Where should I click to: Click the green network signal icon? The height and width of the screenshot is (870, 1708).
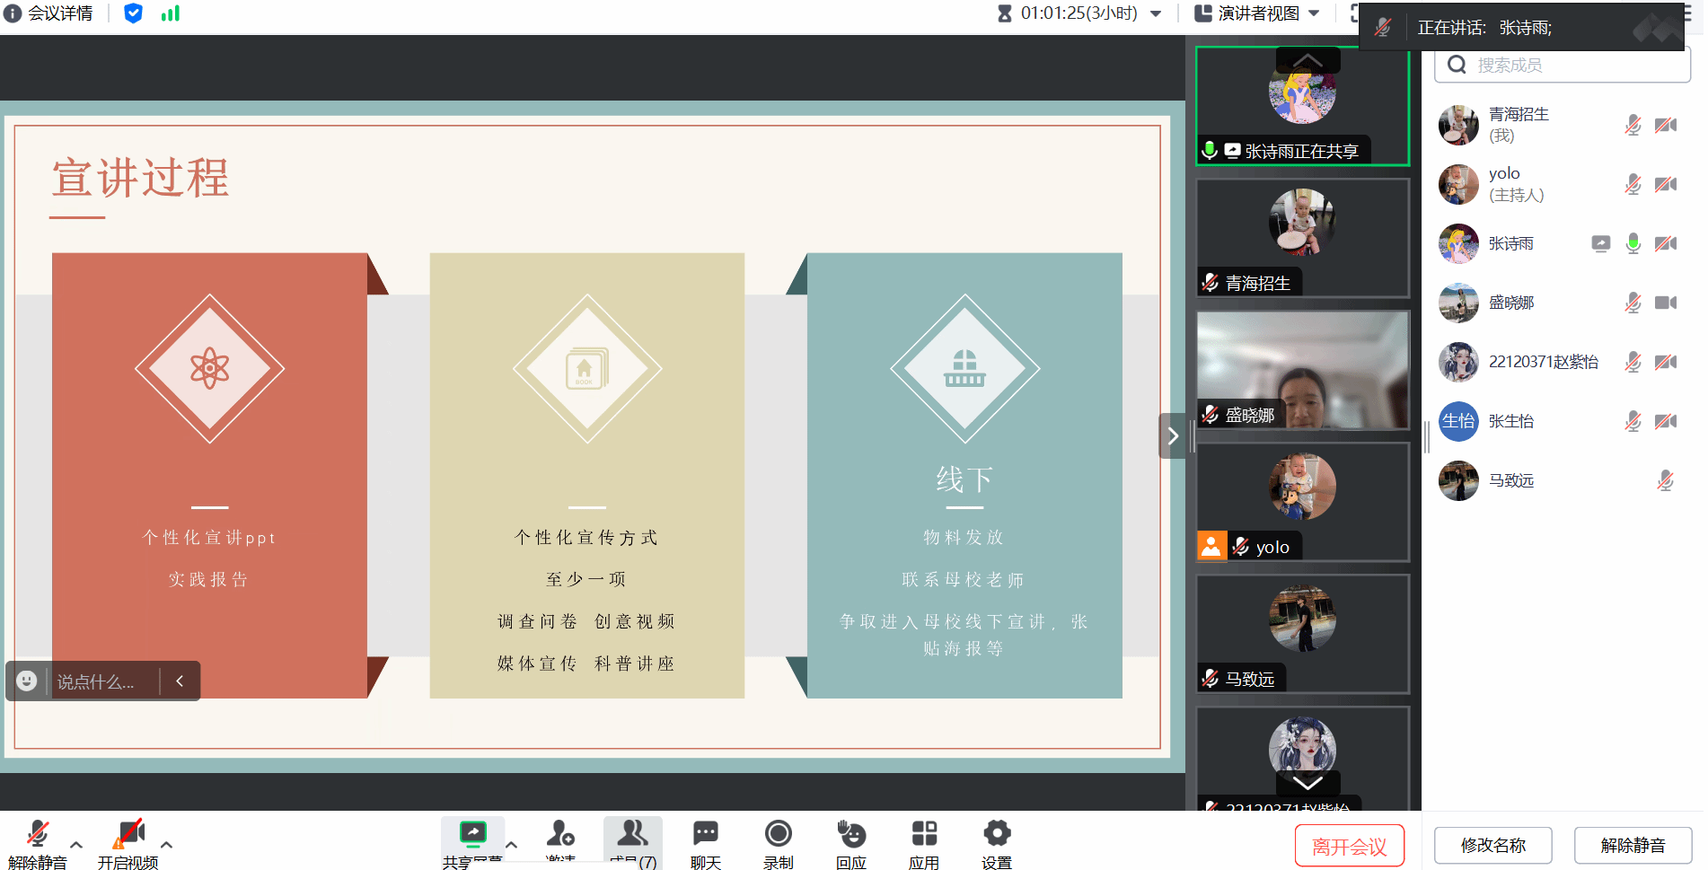pyautogui.click(x=171, y=13)
